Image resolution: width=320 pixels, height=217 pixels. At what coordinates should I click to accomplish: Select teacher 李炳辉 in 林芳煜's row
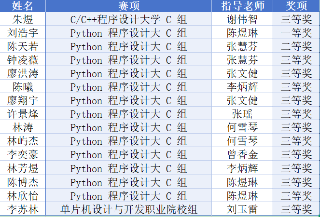point(242,168)
